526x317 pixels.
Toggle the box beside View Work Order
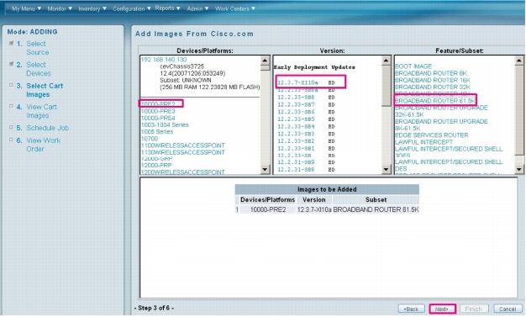coord(11,140)
